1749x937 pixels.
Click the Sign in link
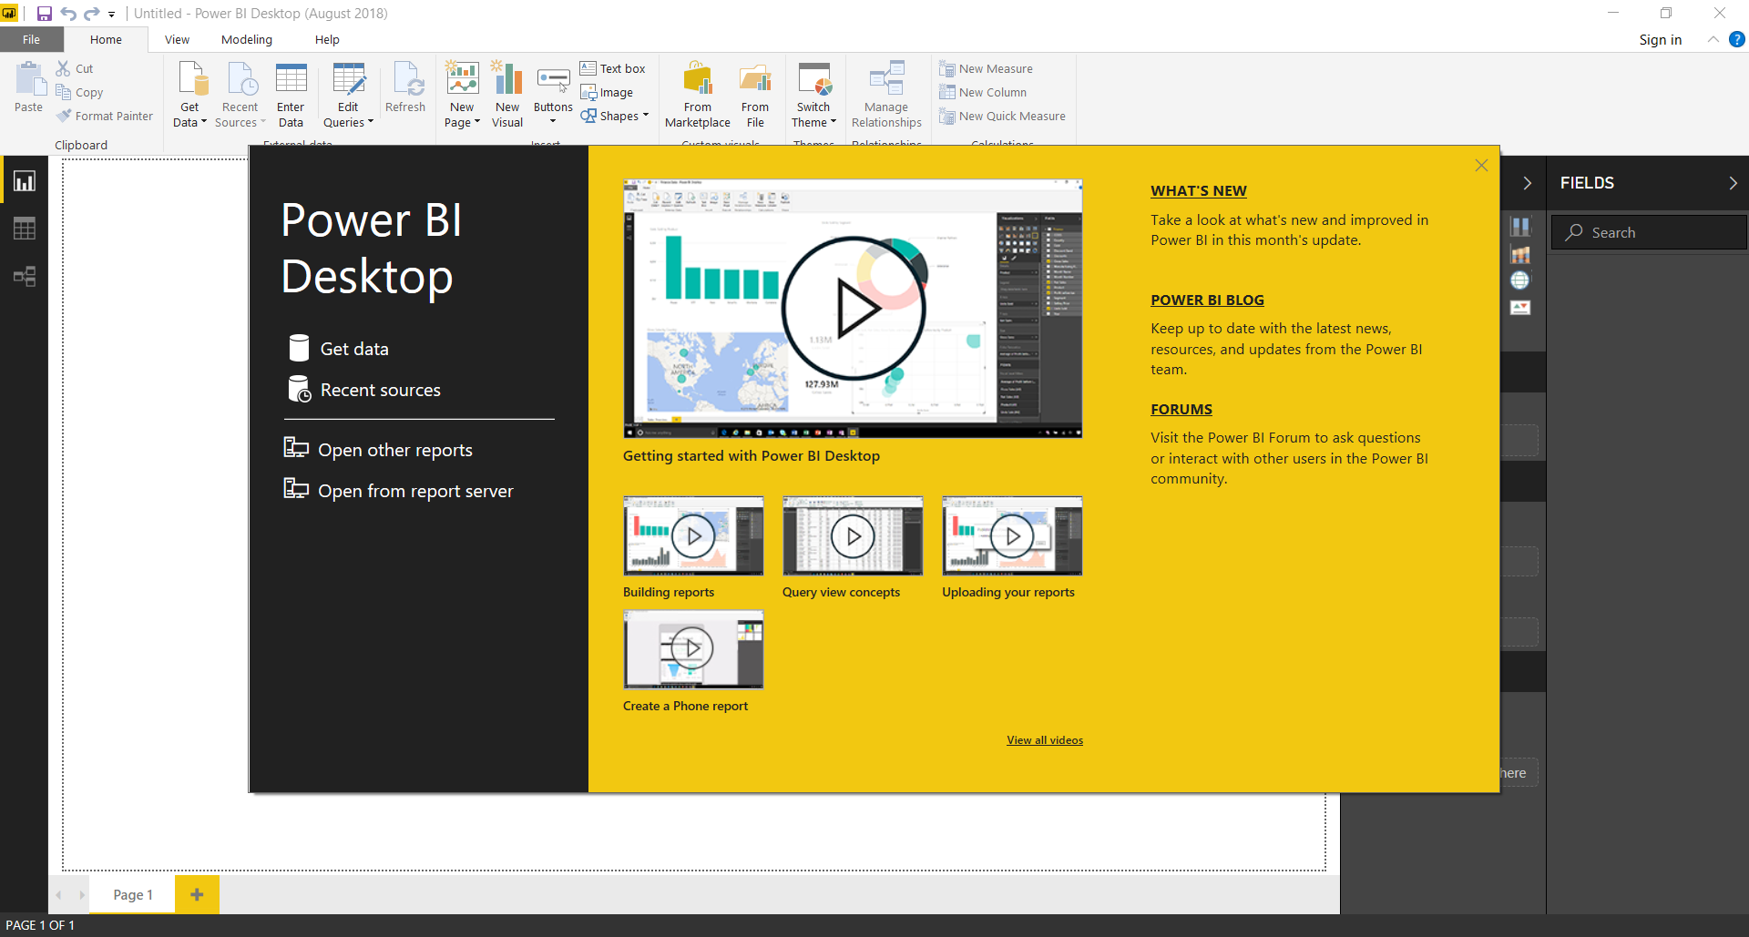coord(1660,40)
